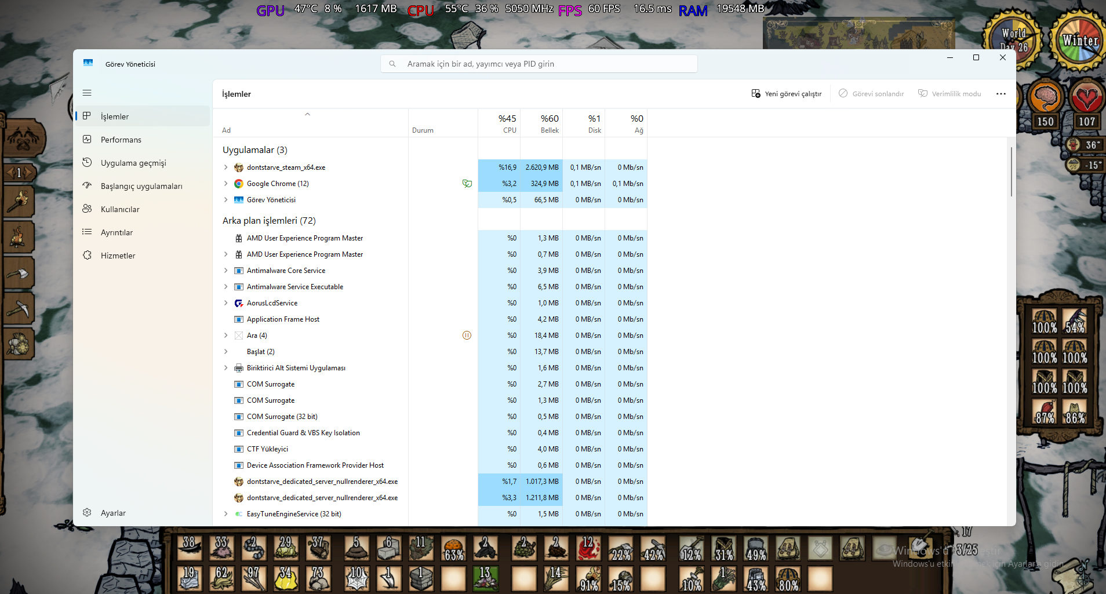Viewport: 1106px width, 594px height.
Task: Sort processes by CPU column
Action: coord(499,123)
